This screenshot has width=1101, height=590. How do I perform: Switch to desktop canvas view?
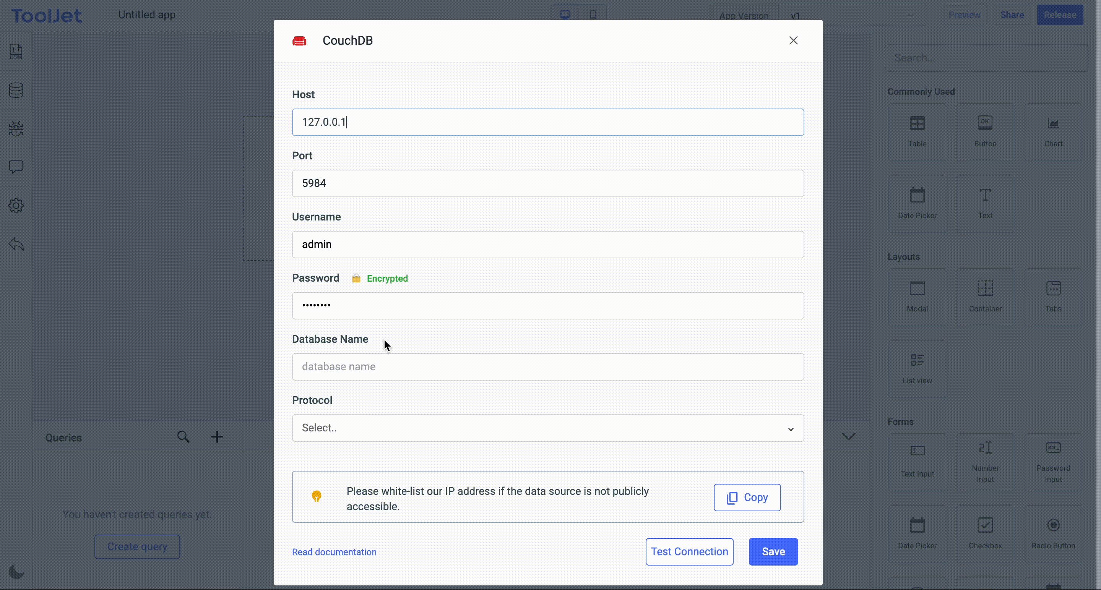click(565, 15)
